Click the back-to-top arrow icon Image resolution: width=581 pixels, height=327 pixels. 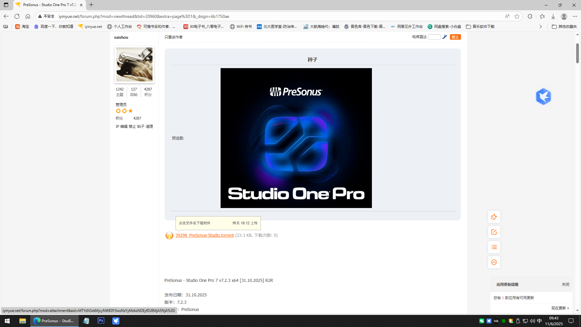click(x=494, y=262)
